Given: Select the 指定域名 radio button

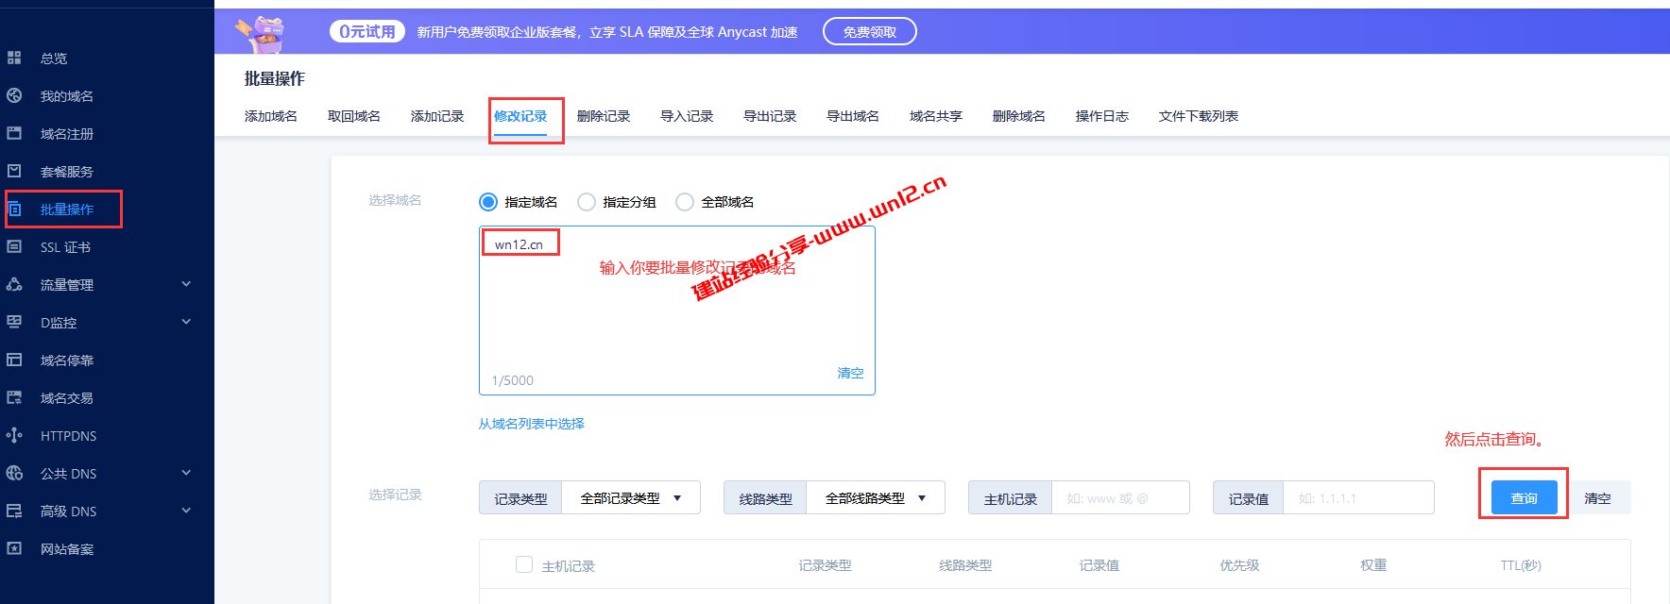Looking at the screenshot, I should point(488,202).
